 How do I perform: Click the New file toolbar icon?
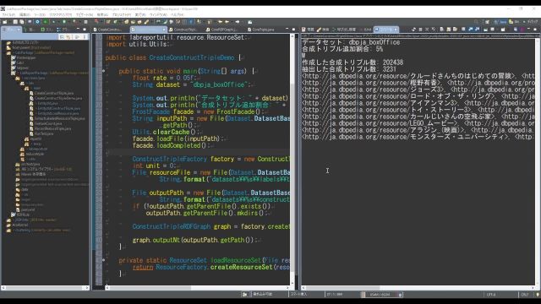(x=4, y=22)
